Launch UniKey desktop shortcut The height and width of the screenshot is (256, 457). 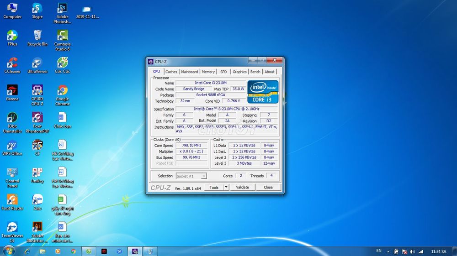(37, 175)
